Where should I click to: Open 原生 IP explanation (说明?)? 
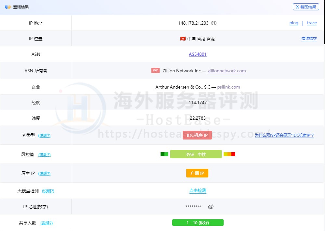(x=45, y=174)
